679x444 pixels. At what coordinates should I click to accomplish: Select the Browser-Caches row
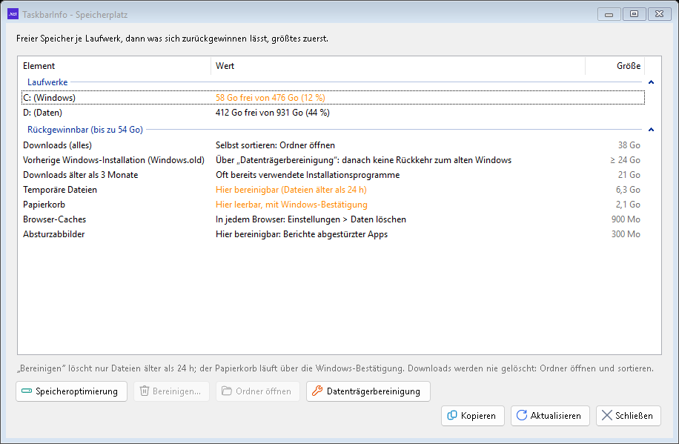(333, 219)
